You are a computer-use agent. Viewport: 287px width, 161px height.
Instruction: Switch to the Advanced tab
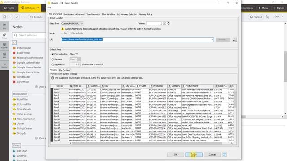80,14
